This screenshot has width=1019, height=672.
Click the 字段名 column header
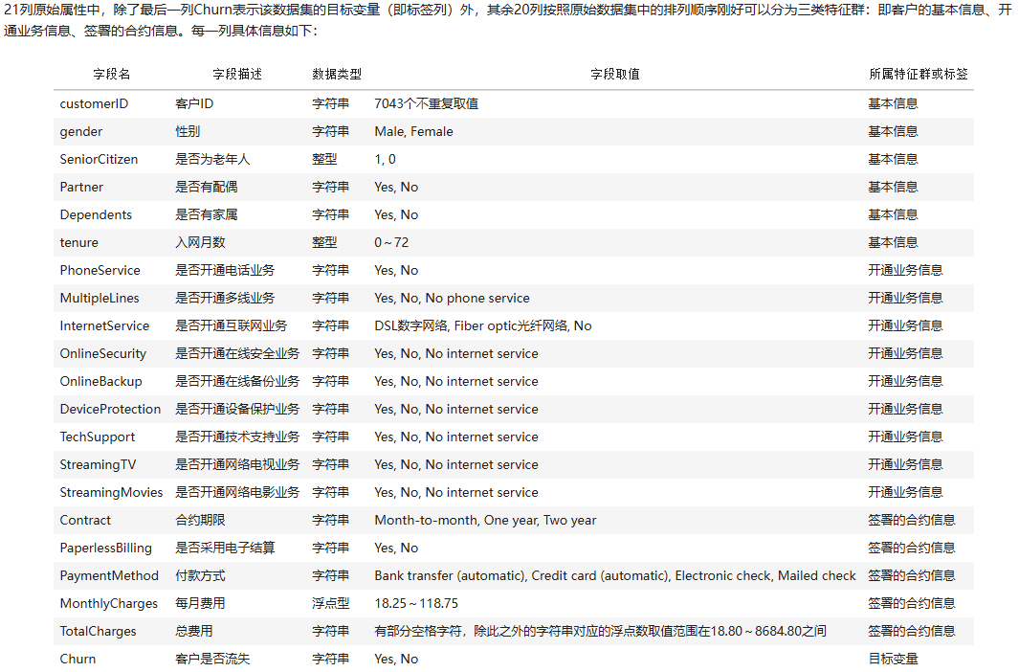(111, 74)
